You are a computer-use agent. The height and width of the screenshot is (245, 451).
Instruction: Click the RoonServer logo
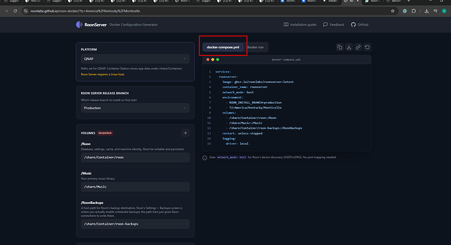point(79,24)
